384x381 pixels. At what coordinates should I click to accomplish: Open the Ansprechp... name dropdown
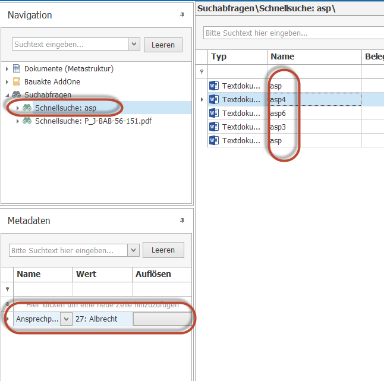click(x=66, y=319)
